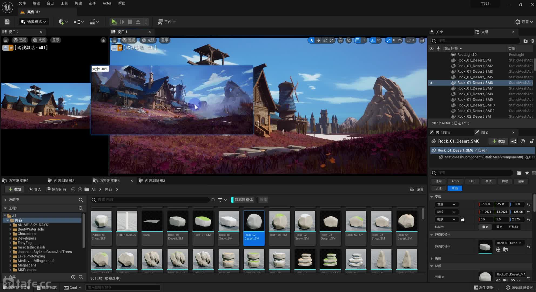536x292 pixels.
Task: Select the rotate tool in viewport 1
Action: click(x=325, y=40)
